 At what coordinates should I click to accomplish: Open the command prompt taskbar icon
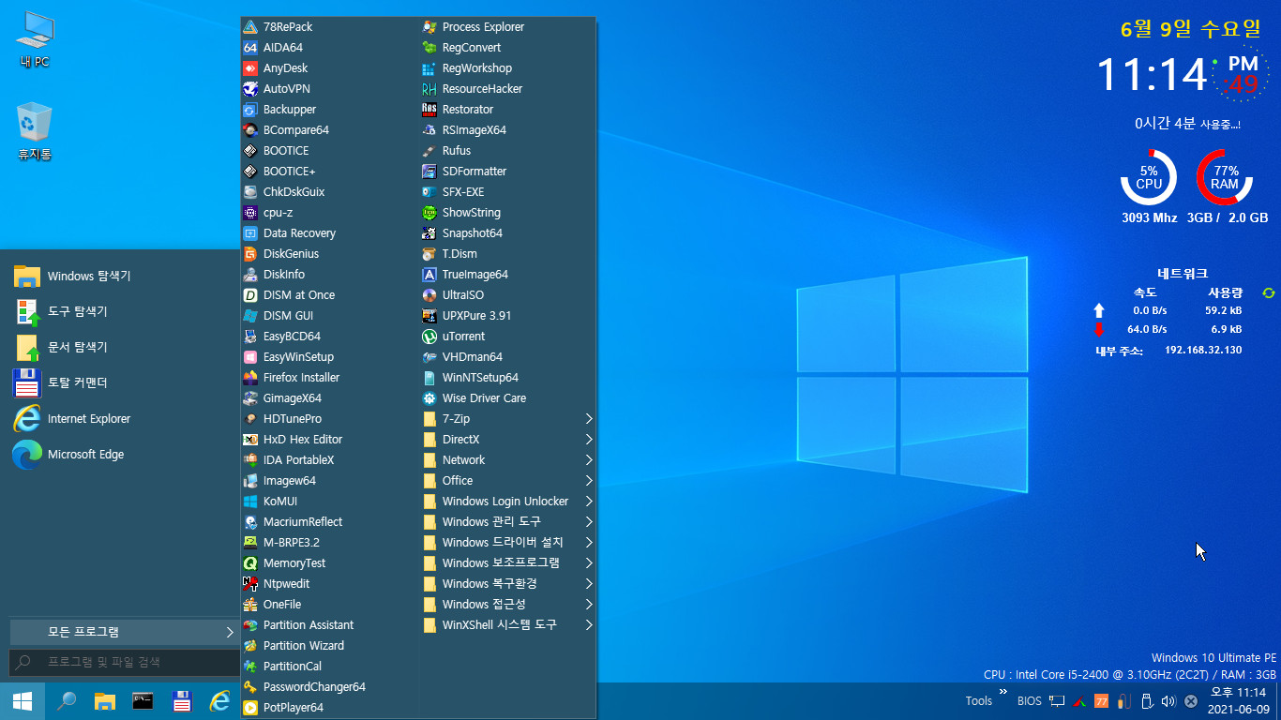[x=143, y=701]
